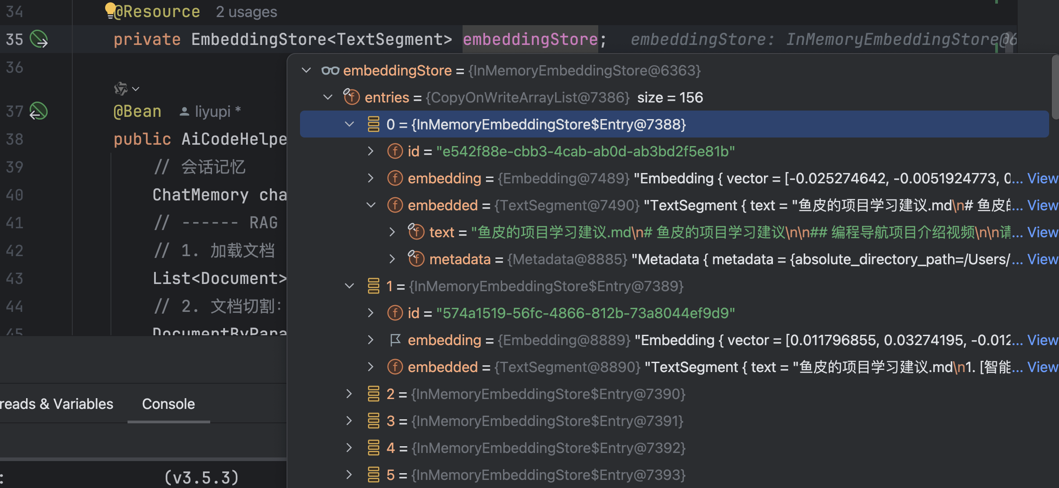Image resolution: width=1059 pixels, height=488 pixels.
Task: Collapse the embedded TextSegment@7490 node
Action: pos(371,205)
